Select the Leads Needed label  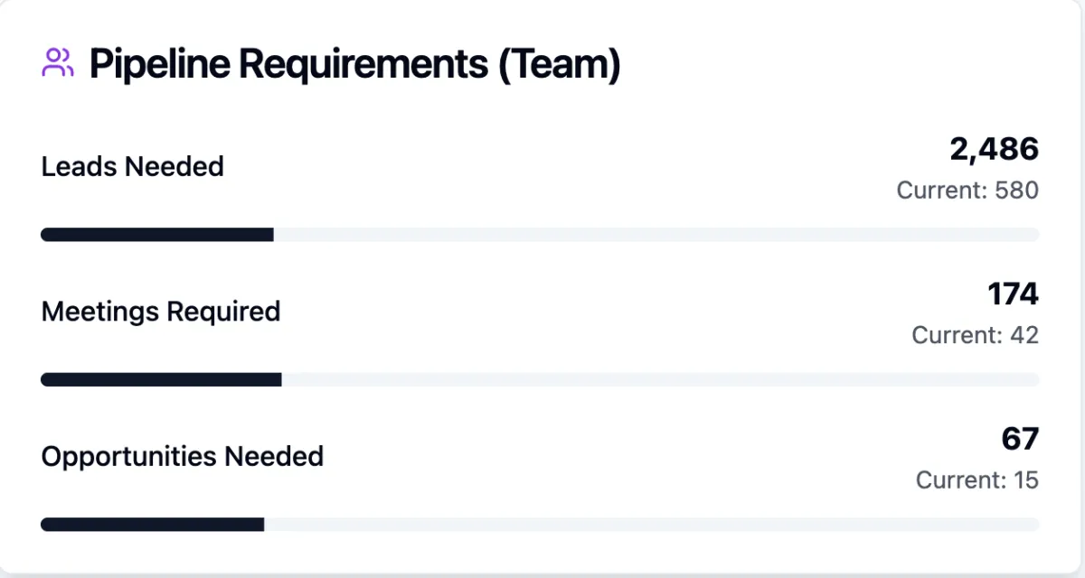tap(133, 167)
